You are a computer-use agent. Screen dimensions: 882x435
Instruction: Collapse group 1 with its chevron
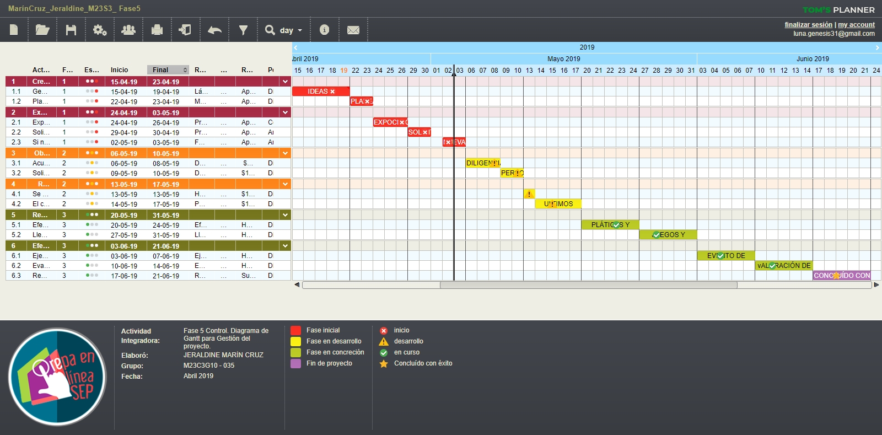[285, 82]
